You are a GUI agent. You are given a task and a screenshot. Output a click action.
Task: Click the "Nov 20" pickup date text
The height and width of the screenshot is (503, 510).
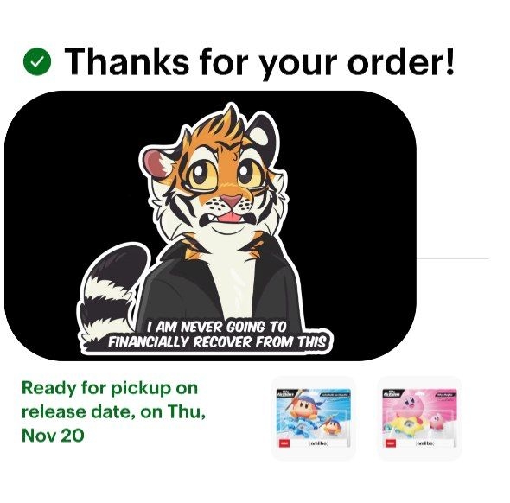(53, 436)
